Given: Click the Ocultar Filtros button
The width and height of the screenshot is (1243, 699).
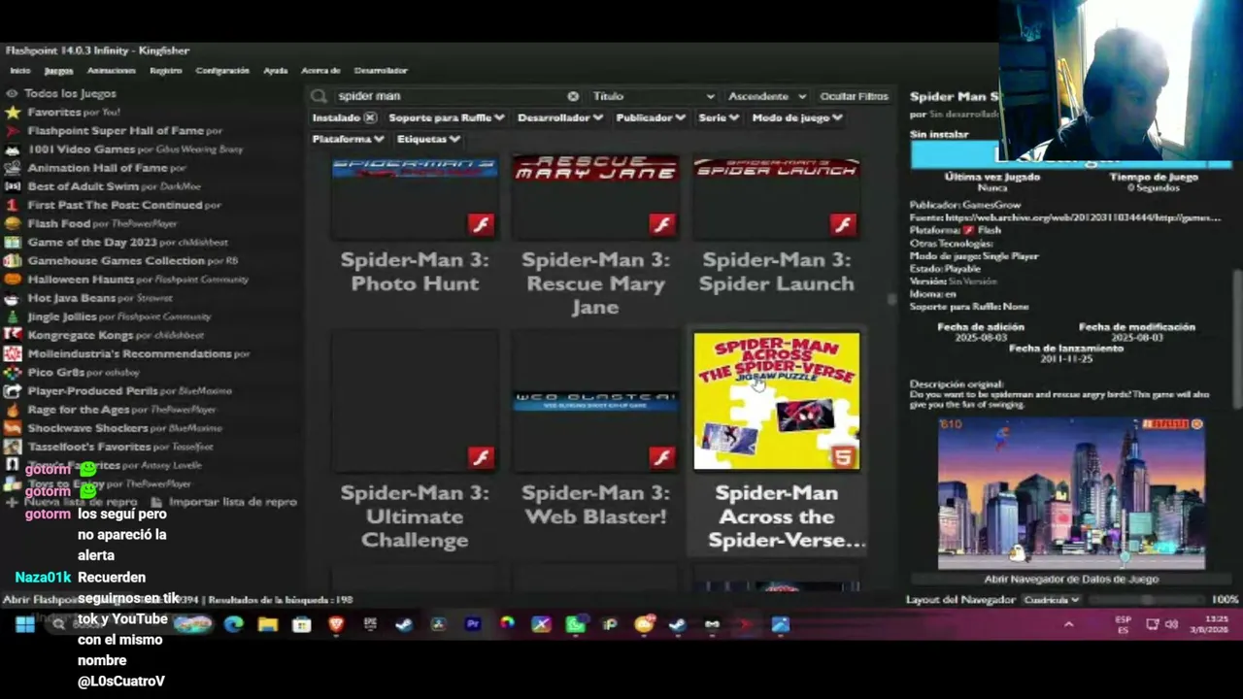Looking at the screenshot, I should pos(855,96).
